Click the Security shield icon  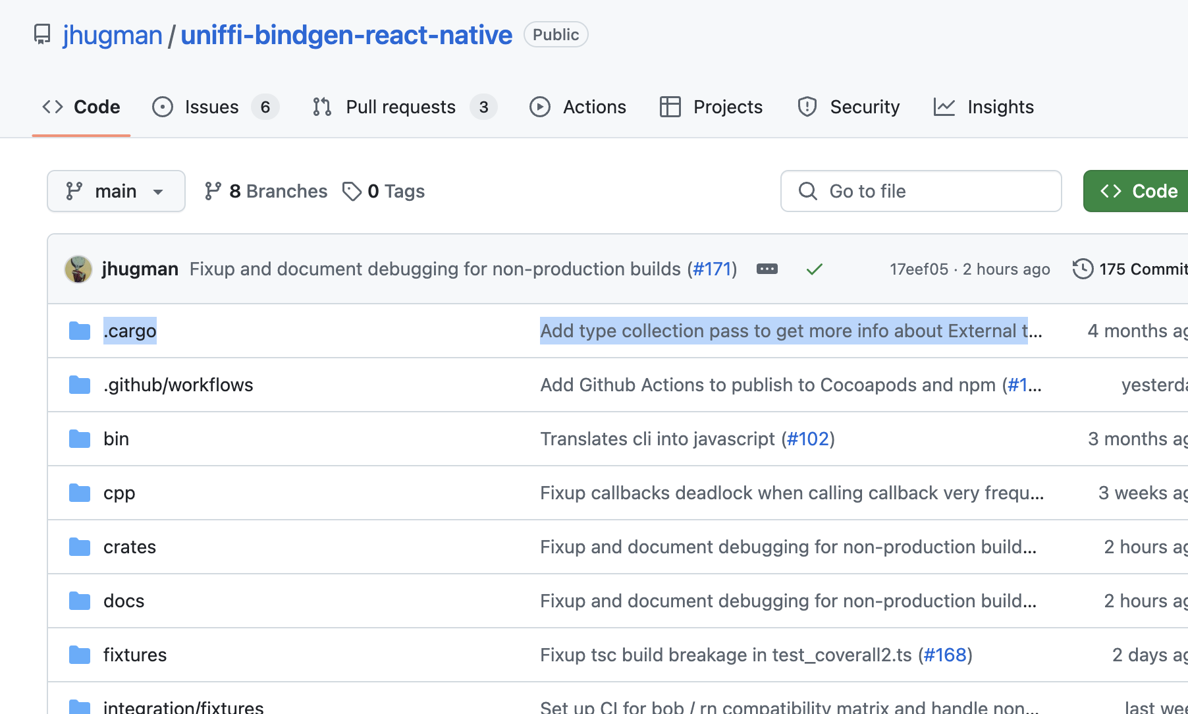(x=807, y=106)
